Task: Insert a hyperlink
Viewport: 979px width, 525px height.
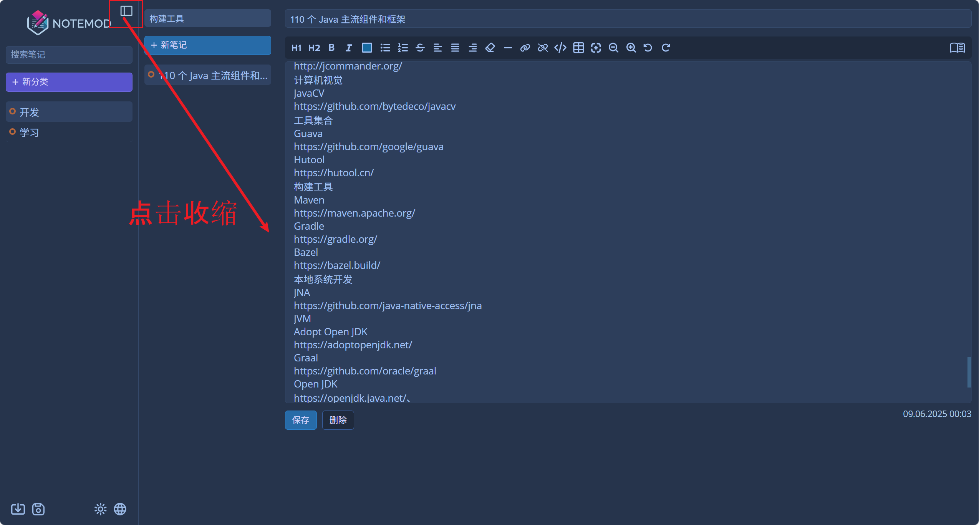Action: click(525, 48)
